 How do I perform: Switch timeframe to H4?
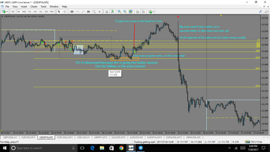click(35, 12)
